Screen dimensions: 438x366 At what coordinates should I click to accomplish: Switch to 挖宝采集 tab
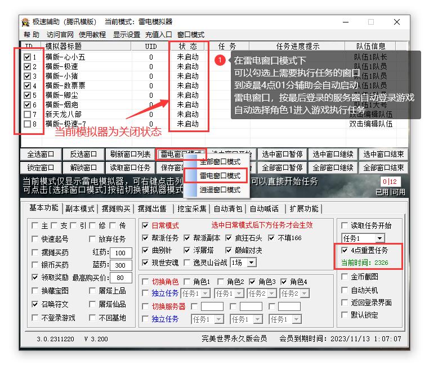(x=192, y=209)
